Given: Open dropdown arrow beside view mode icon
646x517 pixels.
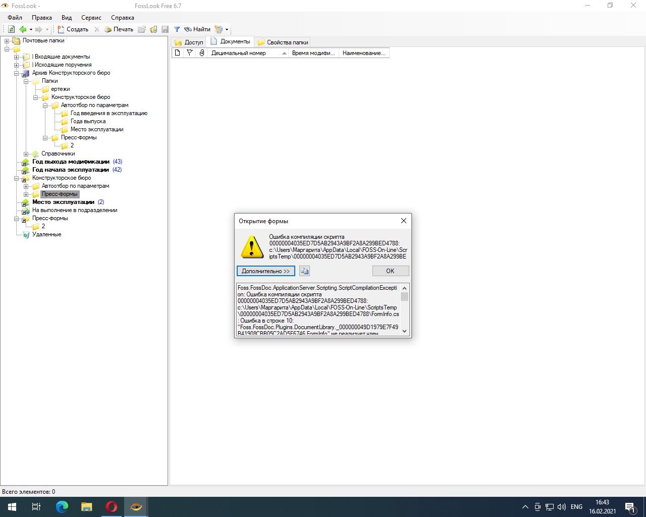Looking at the screenshot, I should click(x=227, y=29).
